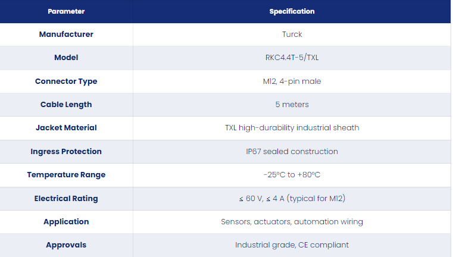Select the Temperature Range label
453x257 pixels.
pos(66,175)
